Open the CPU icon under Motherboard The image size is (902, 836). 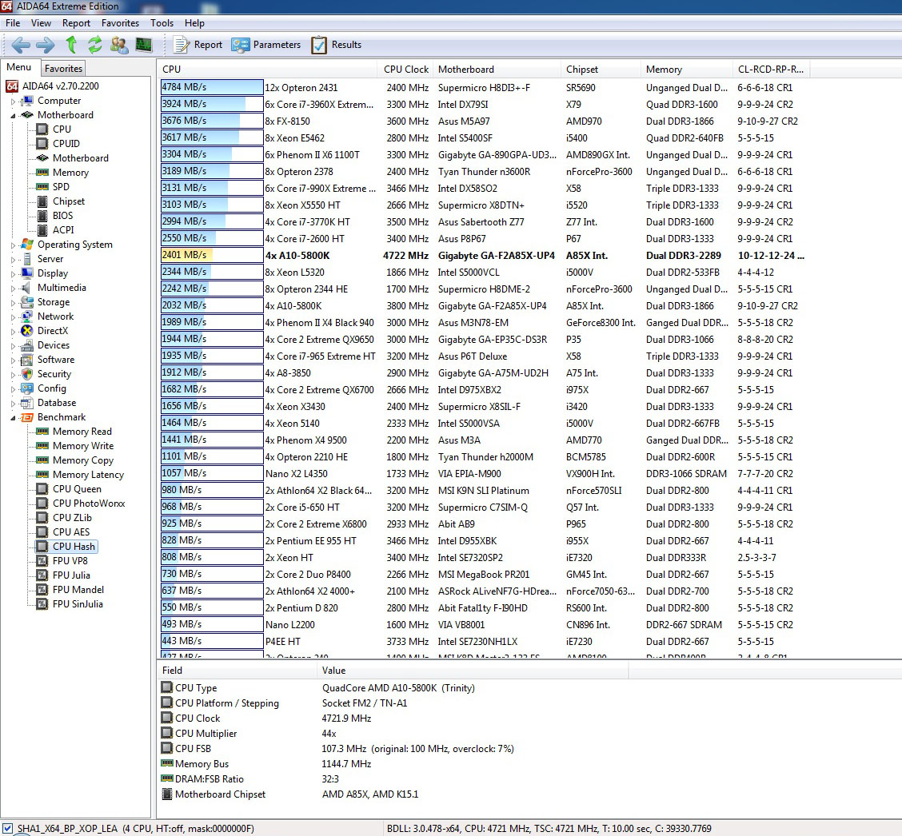[x=42, y=129]
